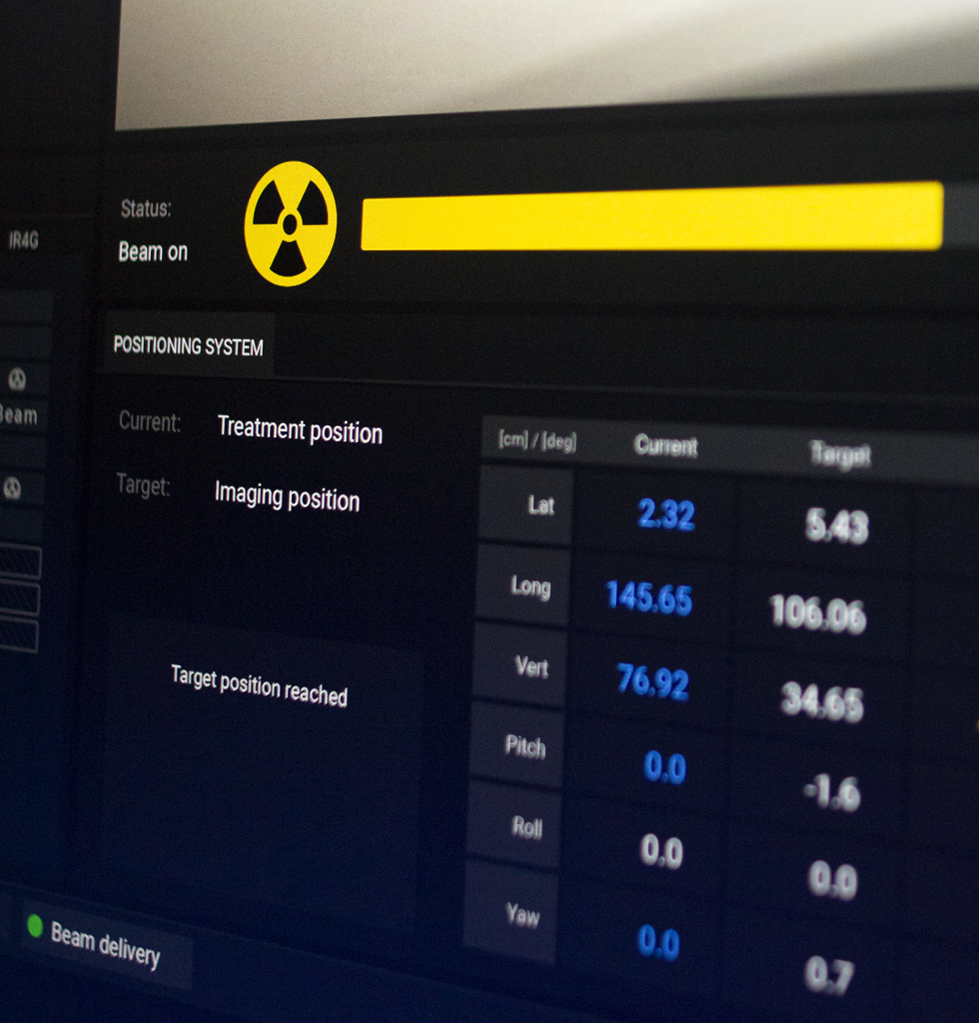
Task: Click the target Pitch value -1.6
Action: (832, 793)
